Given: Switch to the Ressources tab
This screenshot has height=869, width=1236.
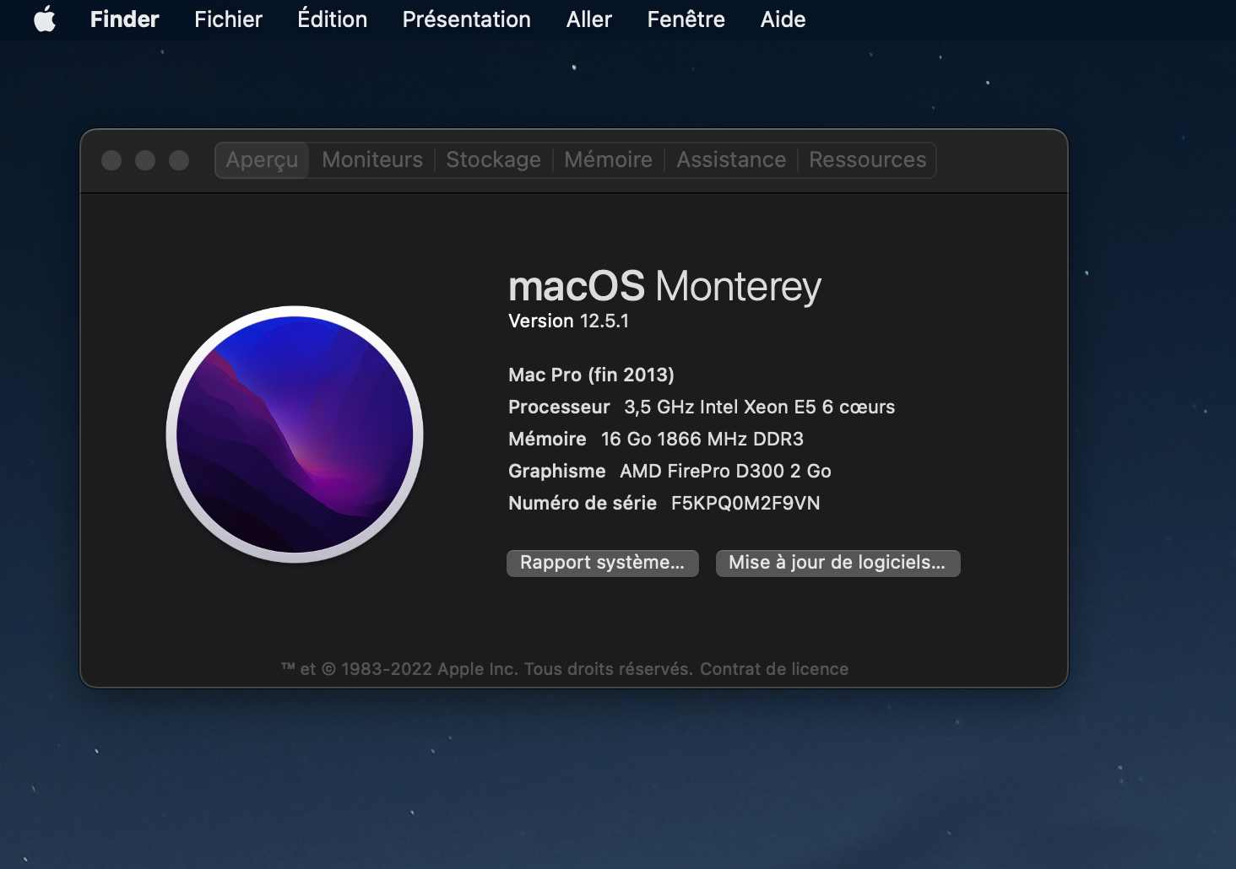Looking at the screenshot, I should click(x=867, y=160).
